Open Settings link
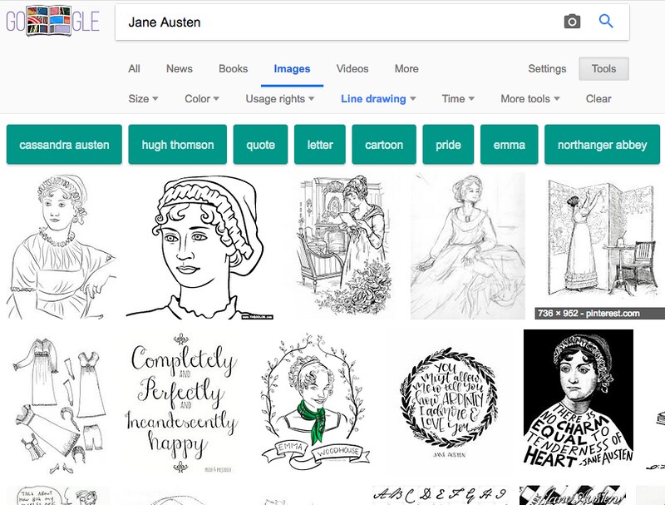Screen dimensions: 665x505 coord(547,69)
